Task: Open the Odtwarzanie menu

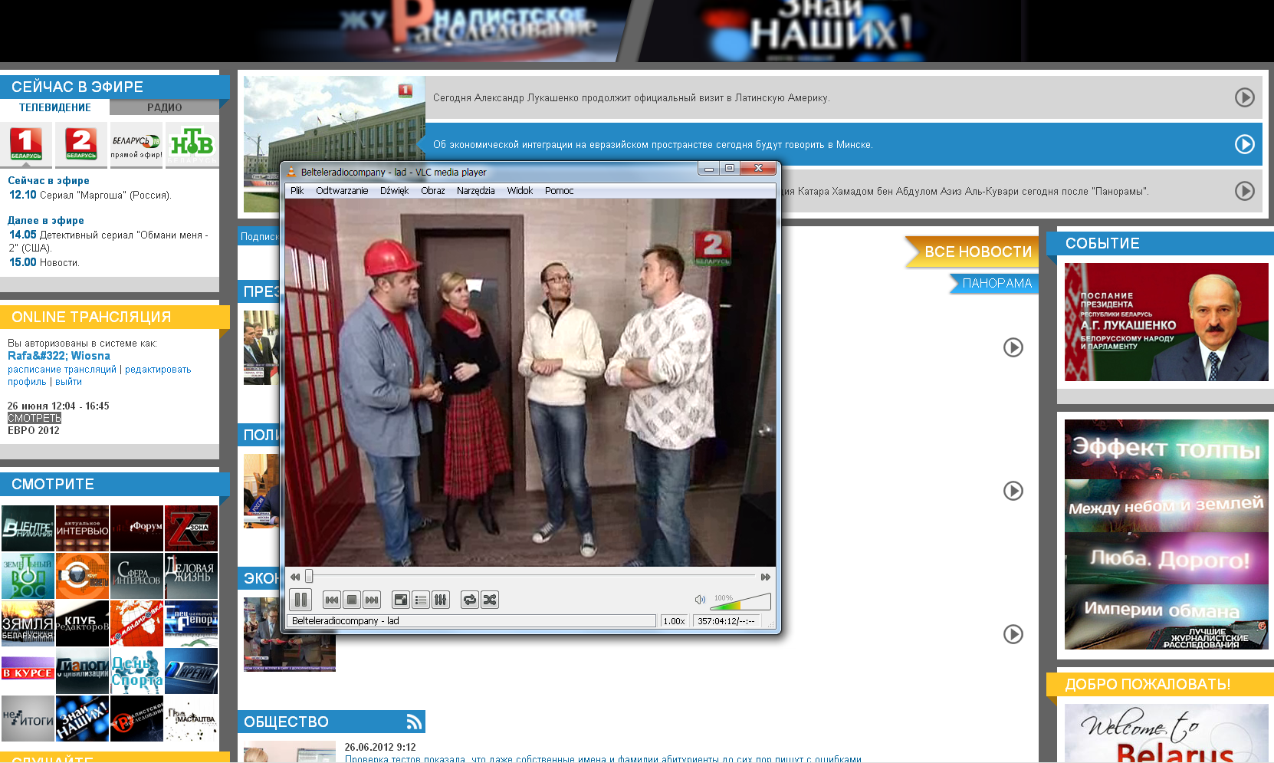Action: pos(342,191)
